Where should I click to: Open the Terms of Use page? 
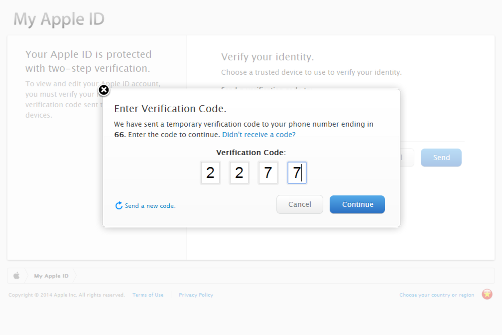pyautogui.click(x=148, y=294)
